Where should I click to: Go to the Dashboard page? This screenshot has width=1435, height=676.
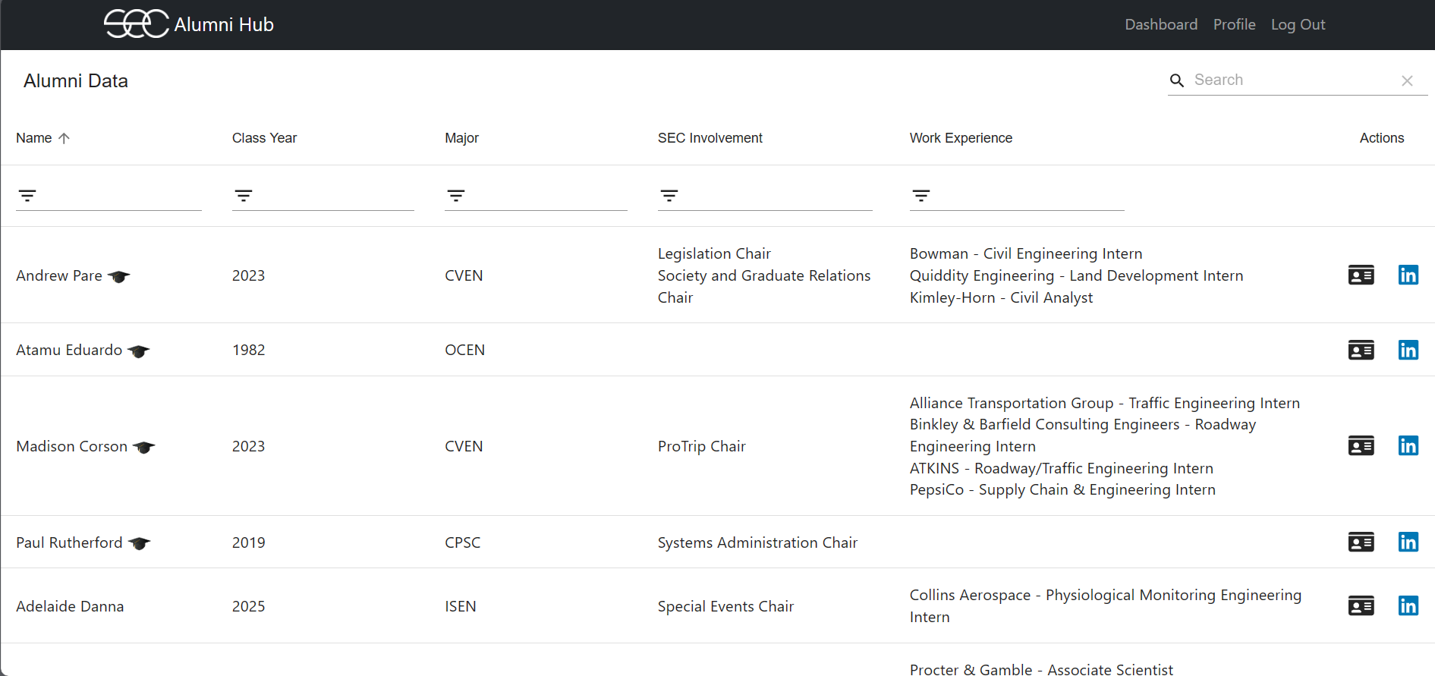point(1161,24)
